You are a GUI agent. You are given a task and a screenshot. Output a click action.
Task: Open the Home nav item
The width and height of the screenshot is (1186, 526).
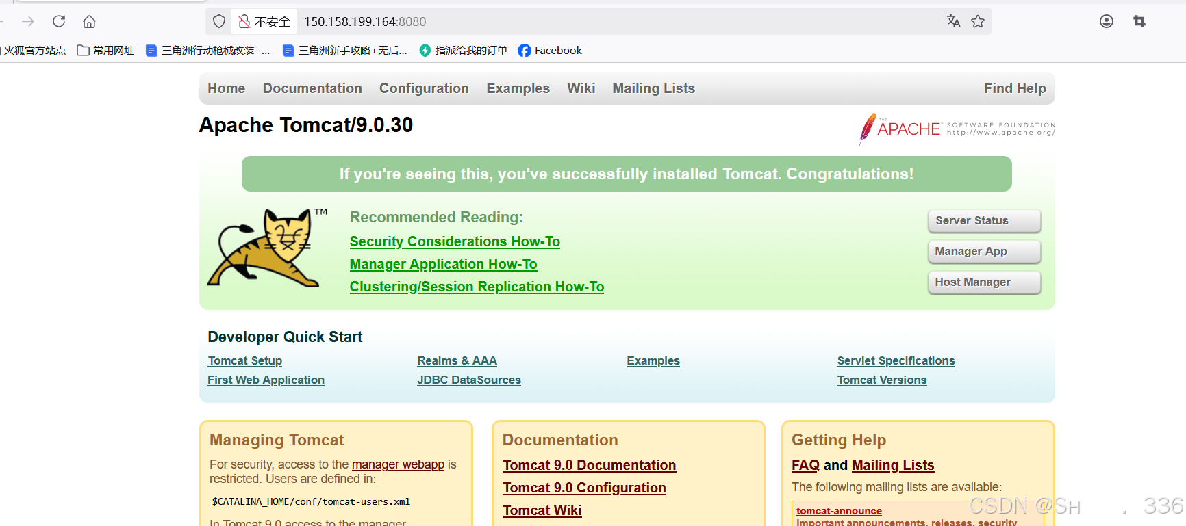[227, 88]
